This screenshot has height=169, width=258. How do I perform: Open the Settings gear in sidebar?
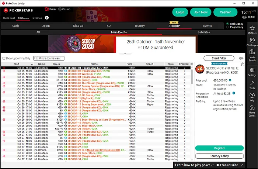point(252,72)
